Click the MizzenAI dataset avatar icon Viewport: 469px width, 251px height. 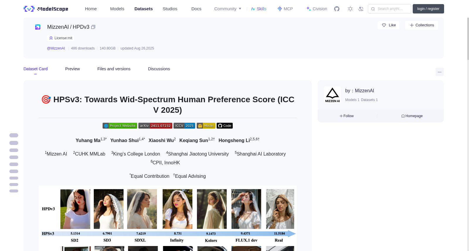pos(38,27)
